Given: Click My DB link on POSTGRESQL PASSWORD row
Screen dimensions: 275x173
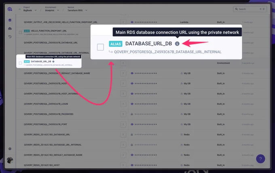Looking at the screenshot, I should click(185, 114).
